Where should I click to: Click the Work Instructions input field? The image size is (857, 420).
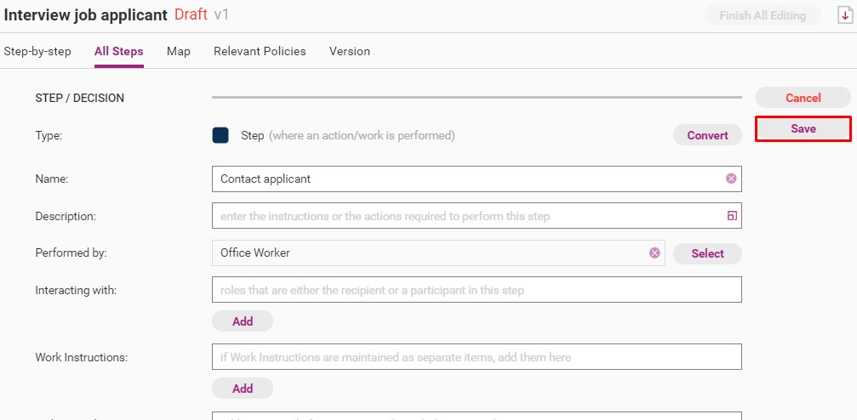pos(477,356)
